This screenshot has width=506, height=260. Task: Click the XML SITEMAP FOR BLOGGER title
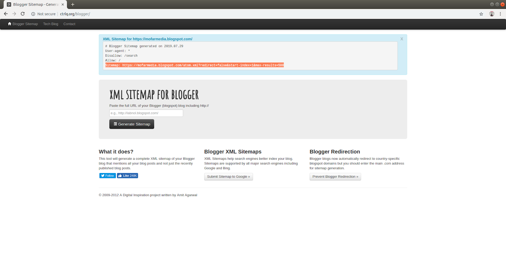[x=154, y=95]
